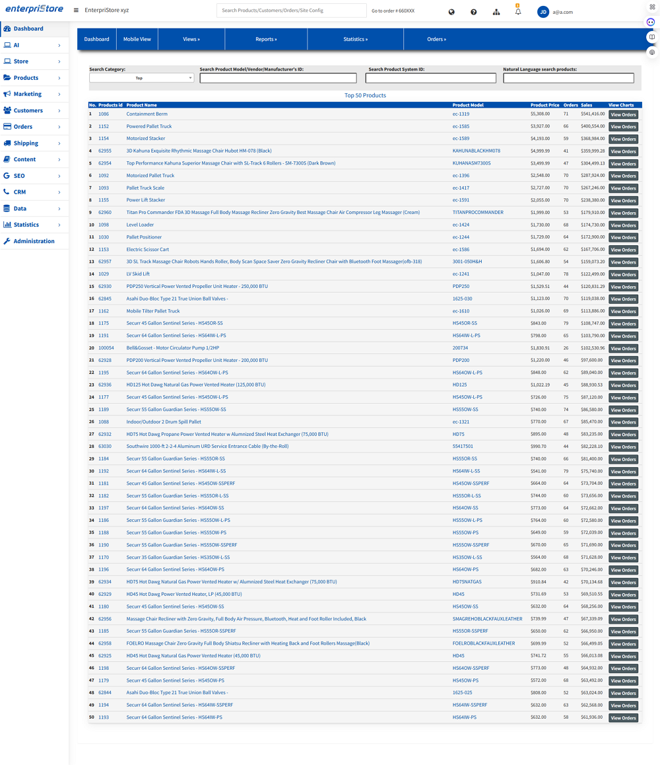Click the hamburger menu icon beside EnterpriStore xyz
The height and width of the screenshot is (765, 660).
coord(76,11)
